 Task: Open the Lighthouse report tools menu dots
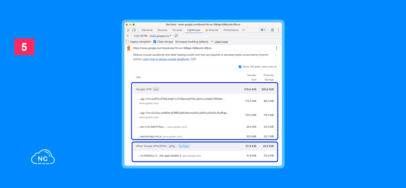tap(277, 48)
